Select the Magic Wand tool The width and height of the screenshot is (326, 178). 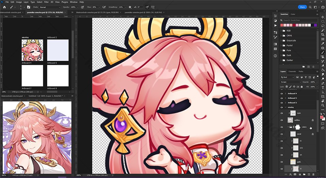coord(323,30)
